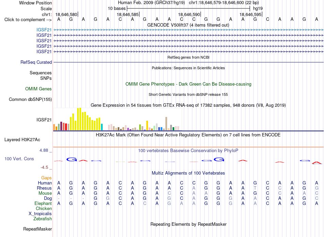Image resolution: width=324 pixels, height=237 pixels.
Task: Click the IGSF21 label beside the GTEx bar chart
Action: [x=44, y=120]
